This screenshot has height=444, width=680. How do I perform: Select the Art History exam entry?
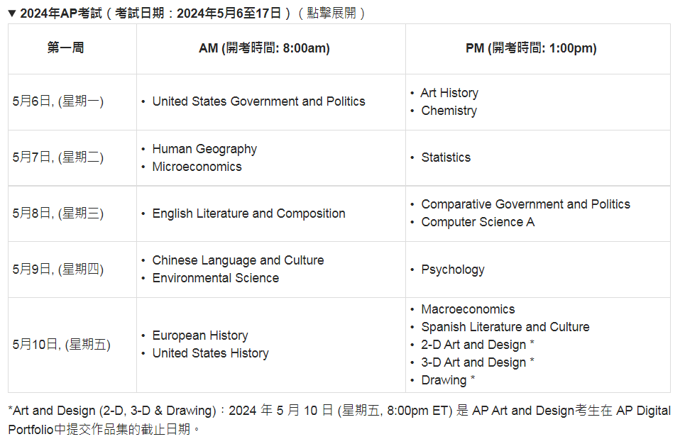click(449, 93)
